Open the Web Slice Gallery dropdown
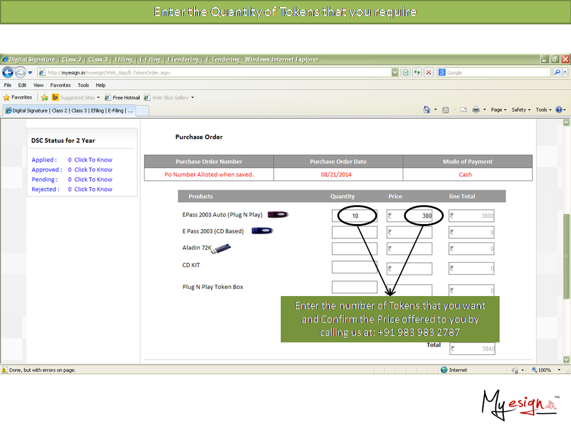The image size is (571, 428). [173, 97]
